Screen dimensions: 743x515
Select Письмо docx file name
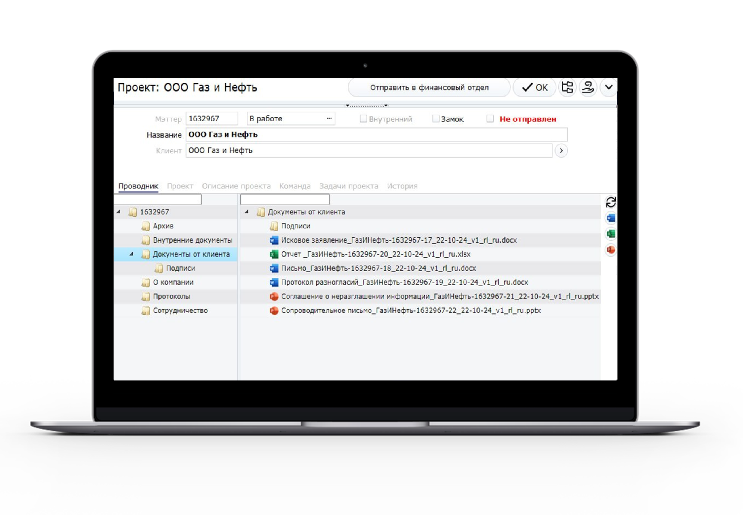click(378, 268)
